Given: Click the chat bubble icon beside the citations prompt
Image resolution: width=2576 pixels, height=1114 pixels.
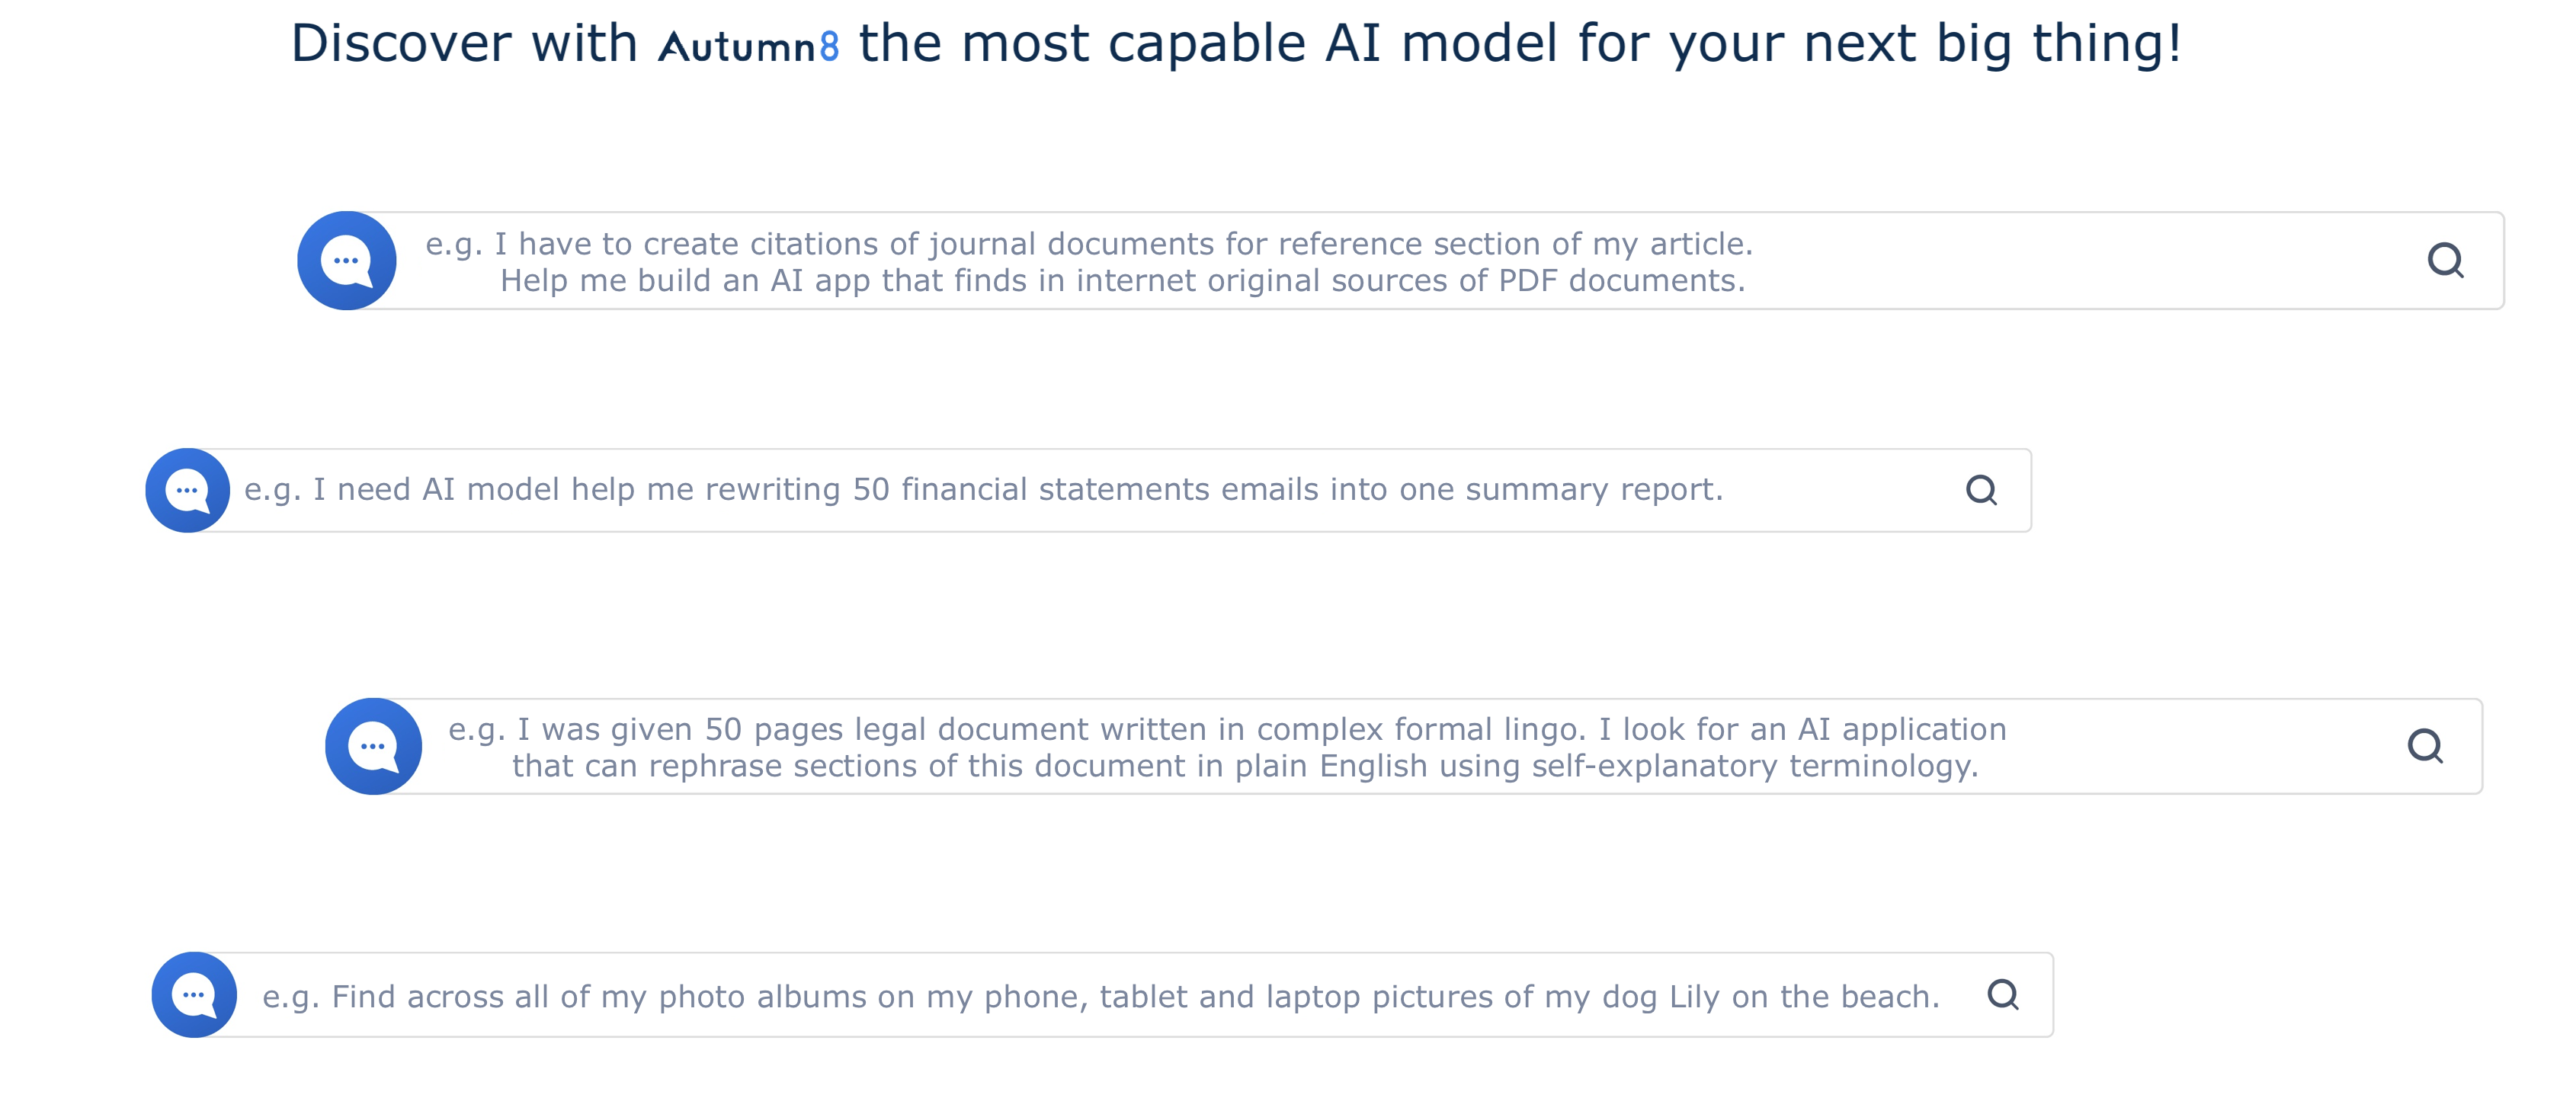Looking at the screenshot, I should [346, 260].
